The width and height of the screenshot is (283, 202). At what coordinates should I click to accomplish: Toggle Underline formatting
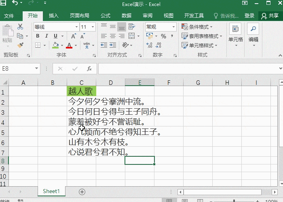[x=56, y=36]
